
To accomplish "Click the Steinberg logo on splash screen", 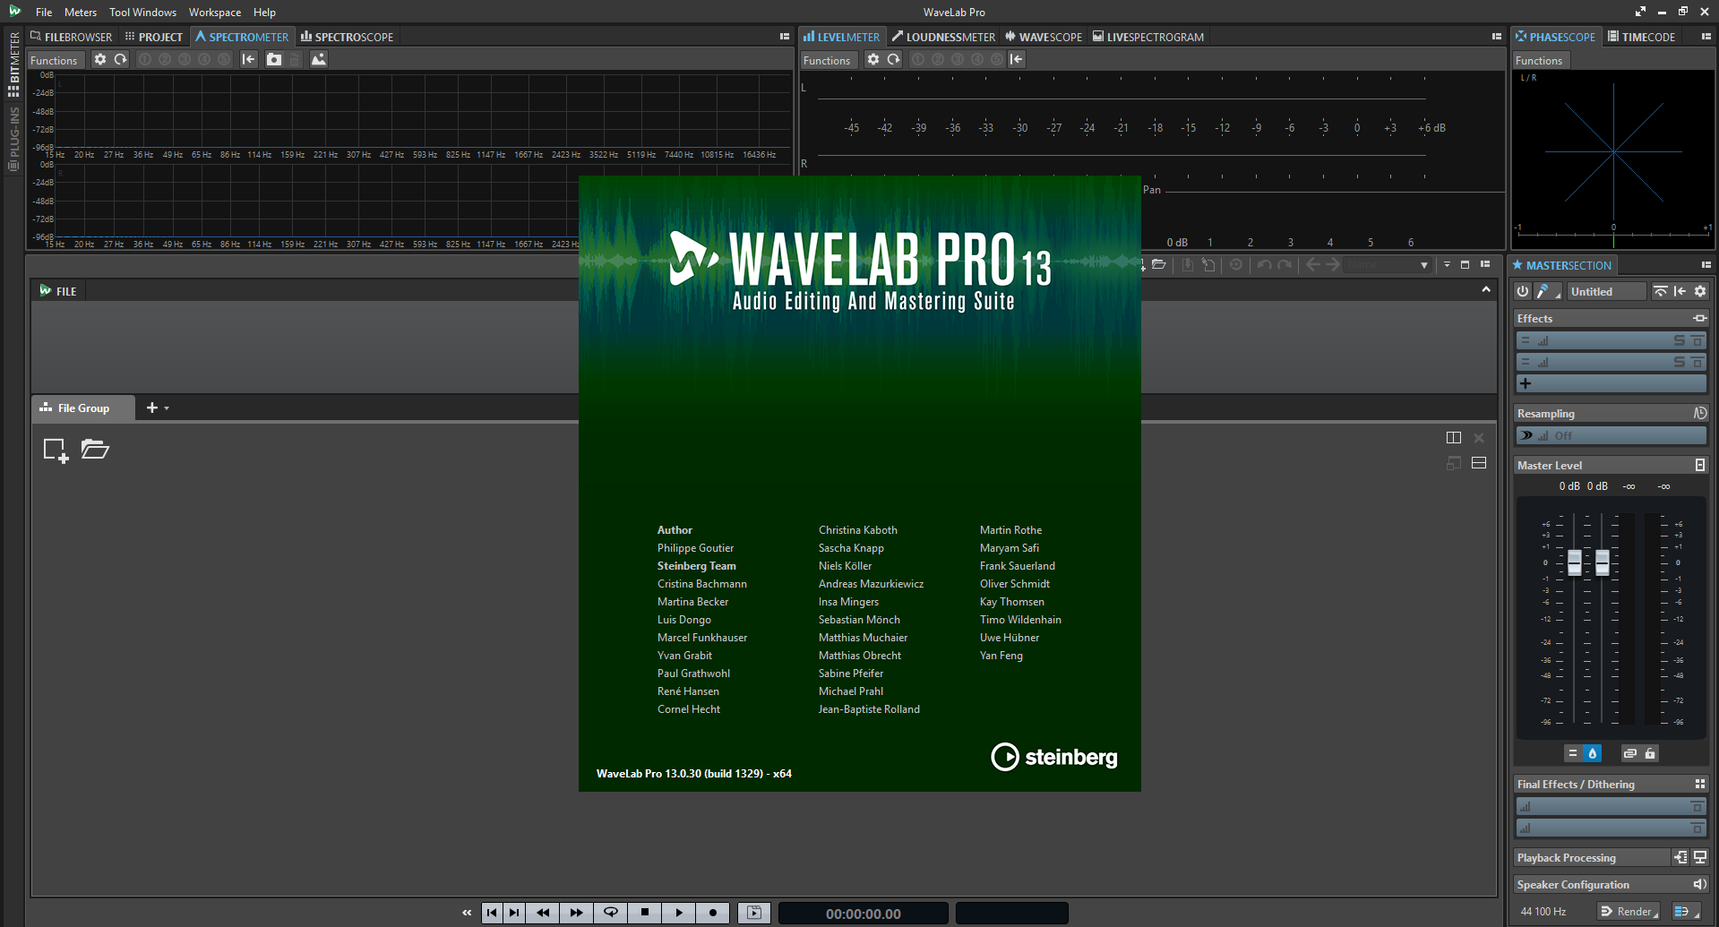I will point(1054,757).
